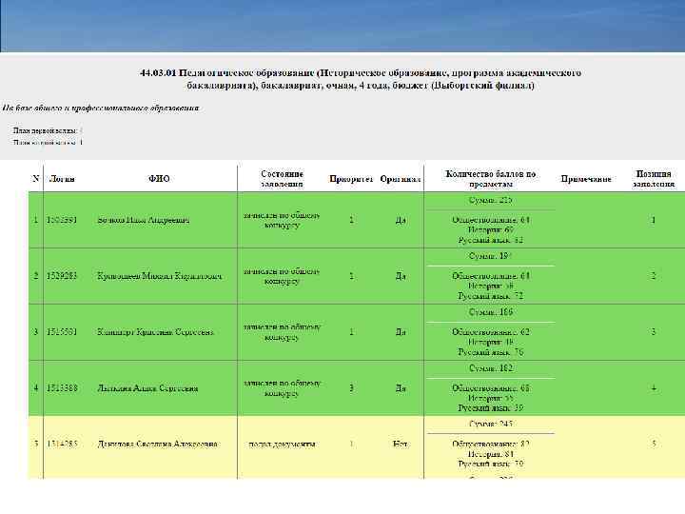
Task: Click the 'Нет' original value for Данилова
Action: point(401,445)
